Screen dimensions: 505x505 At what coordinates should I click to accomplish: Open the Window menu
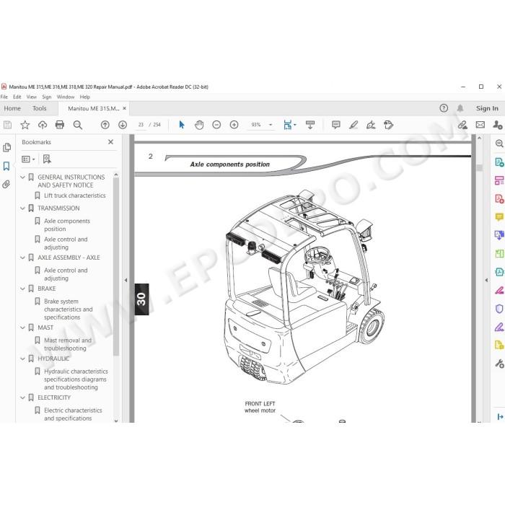click(x=66, y=97)
